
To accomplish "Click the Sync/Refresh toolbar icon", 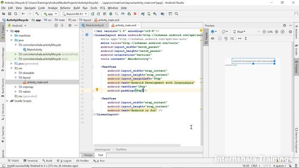I will click(16, 14).
